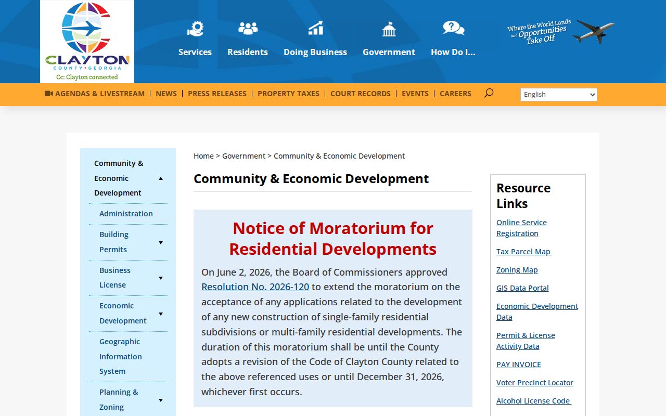Open the How Do I... menu label
Screen dimensions: 666x416
[x=453, y=52]
